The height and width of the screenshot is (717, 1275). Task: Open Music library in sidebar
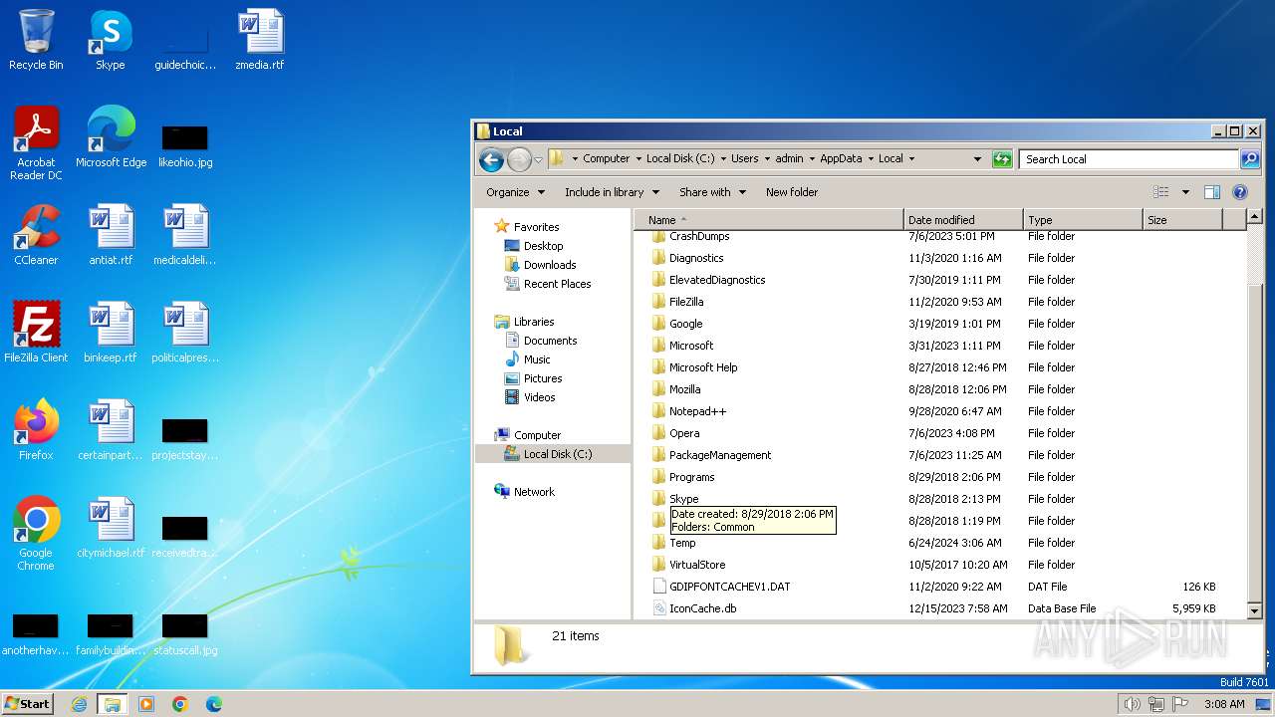536,359
